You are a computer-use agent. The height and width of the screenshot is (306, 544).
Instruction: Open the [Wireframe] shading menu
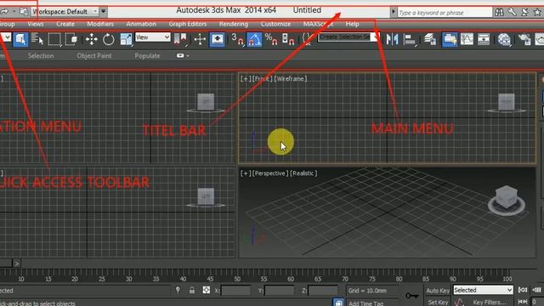291,79
